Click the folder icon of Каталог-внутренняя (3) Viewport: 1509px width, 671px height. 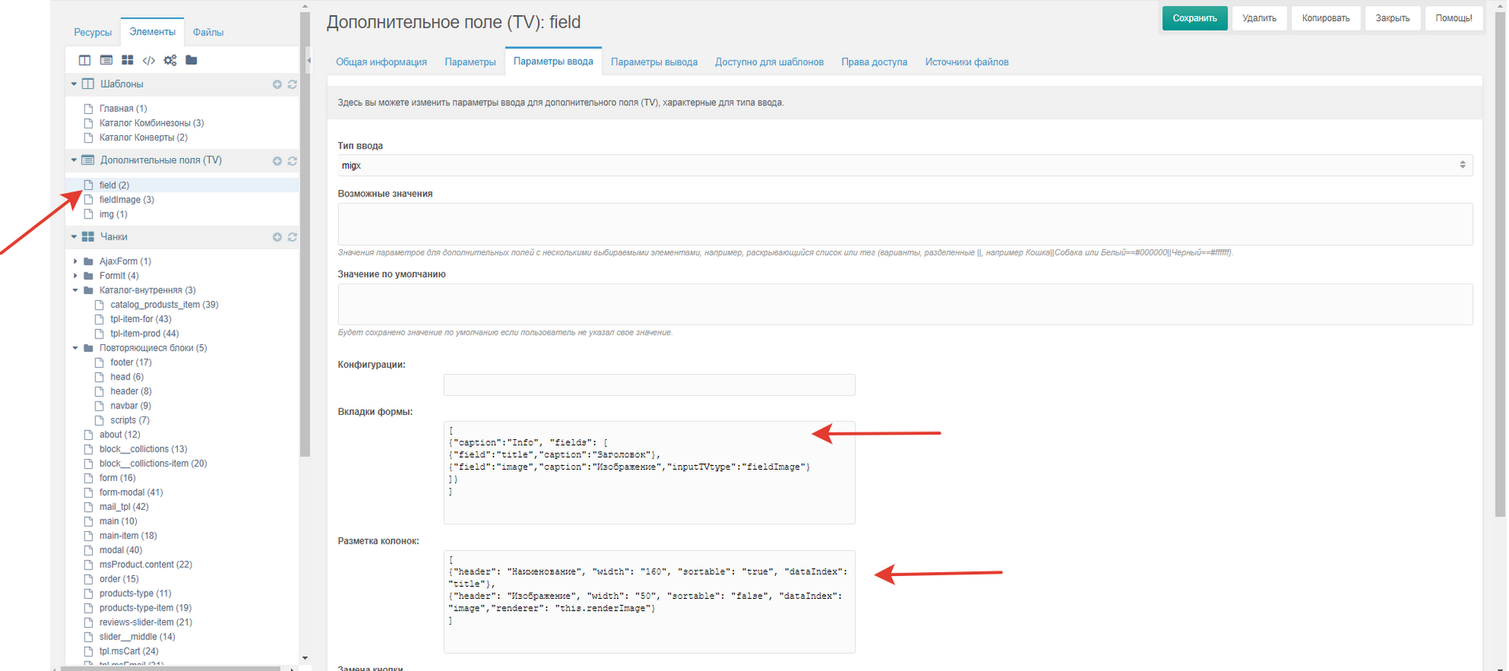[89, 291]
